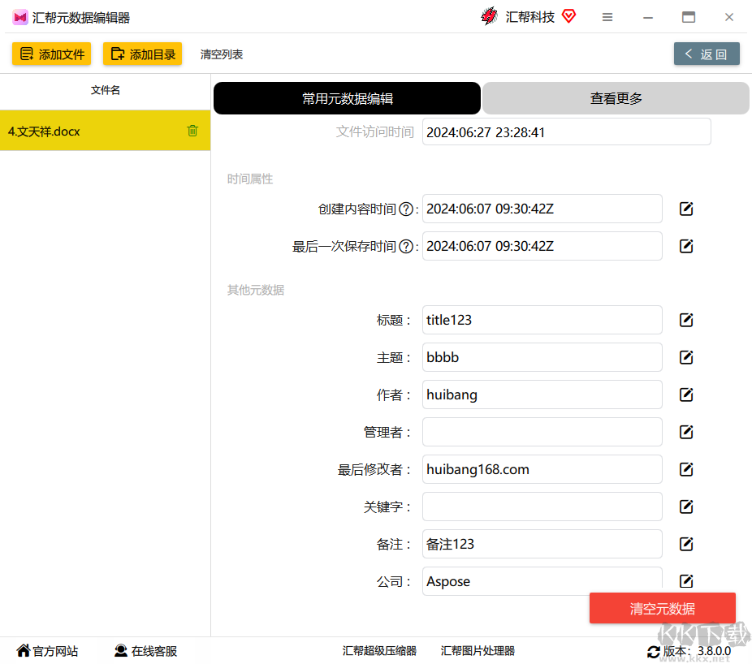752x664 pixels.
Task: Click the 主题 field containing bbbb
Action: click(x=542, y=357)
